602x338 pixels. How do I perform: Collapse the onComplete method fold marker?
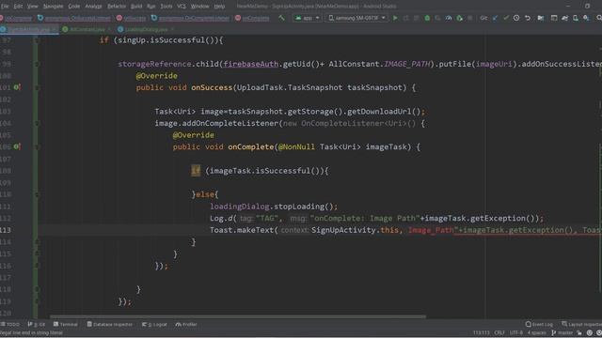(x=36, y=146)
